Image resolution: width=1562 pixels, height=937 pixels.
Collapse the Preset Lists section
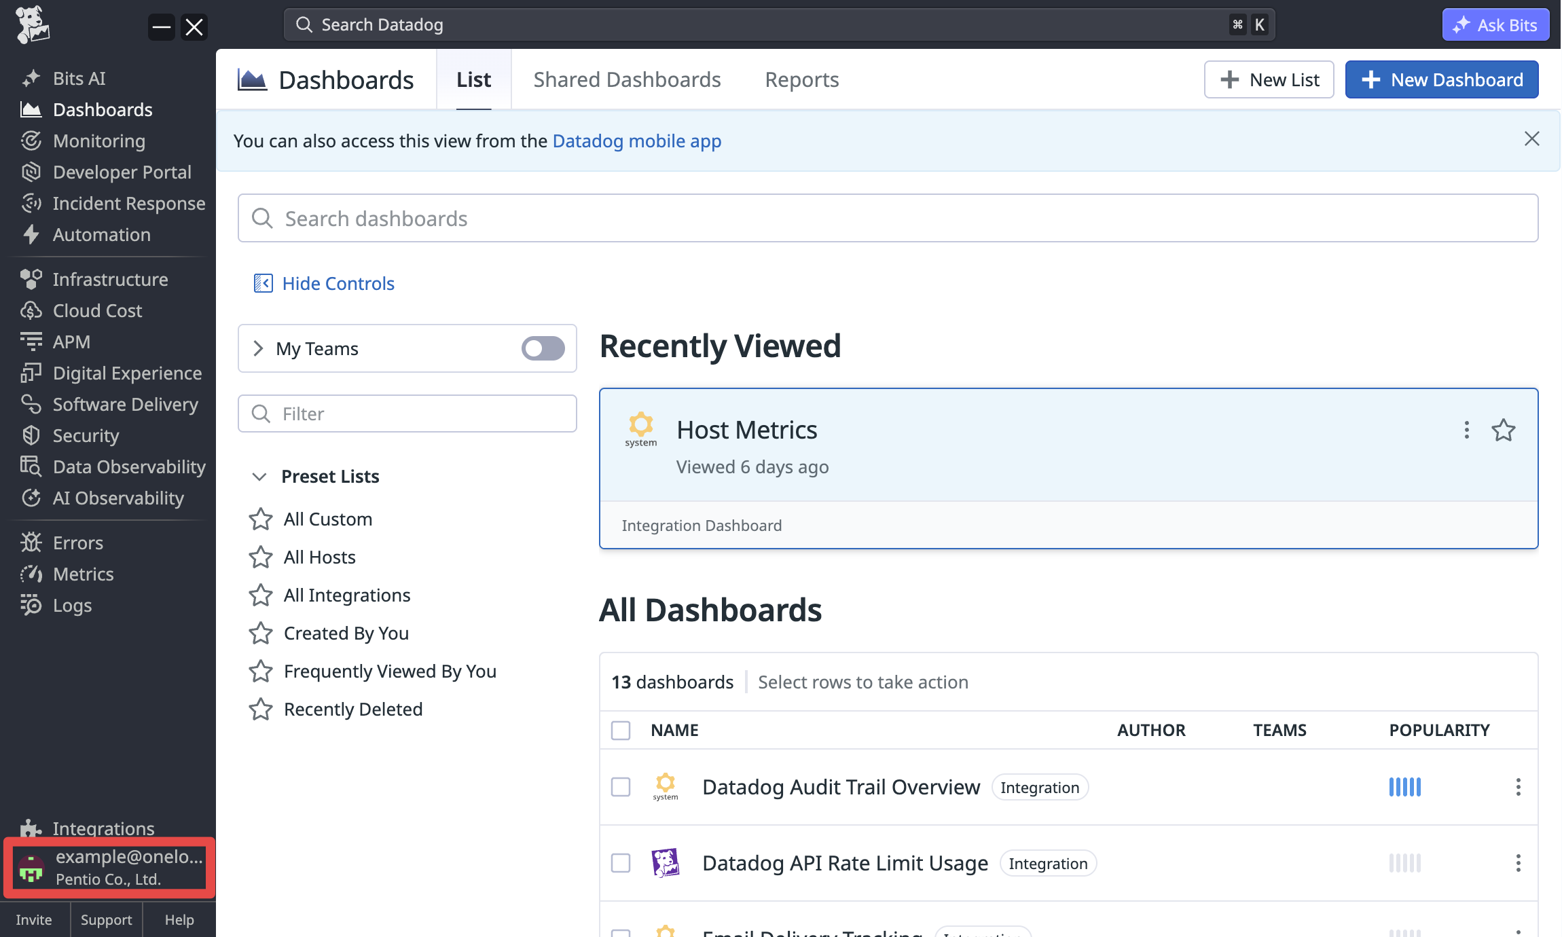259,477
